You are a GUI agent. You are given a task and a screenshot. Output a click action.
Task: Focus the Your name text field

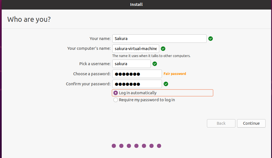click(x=159, y=39)
